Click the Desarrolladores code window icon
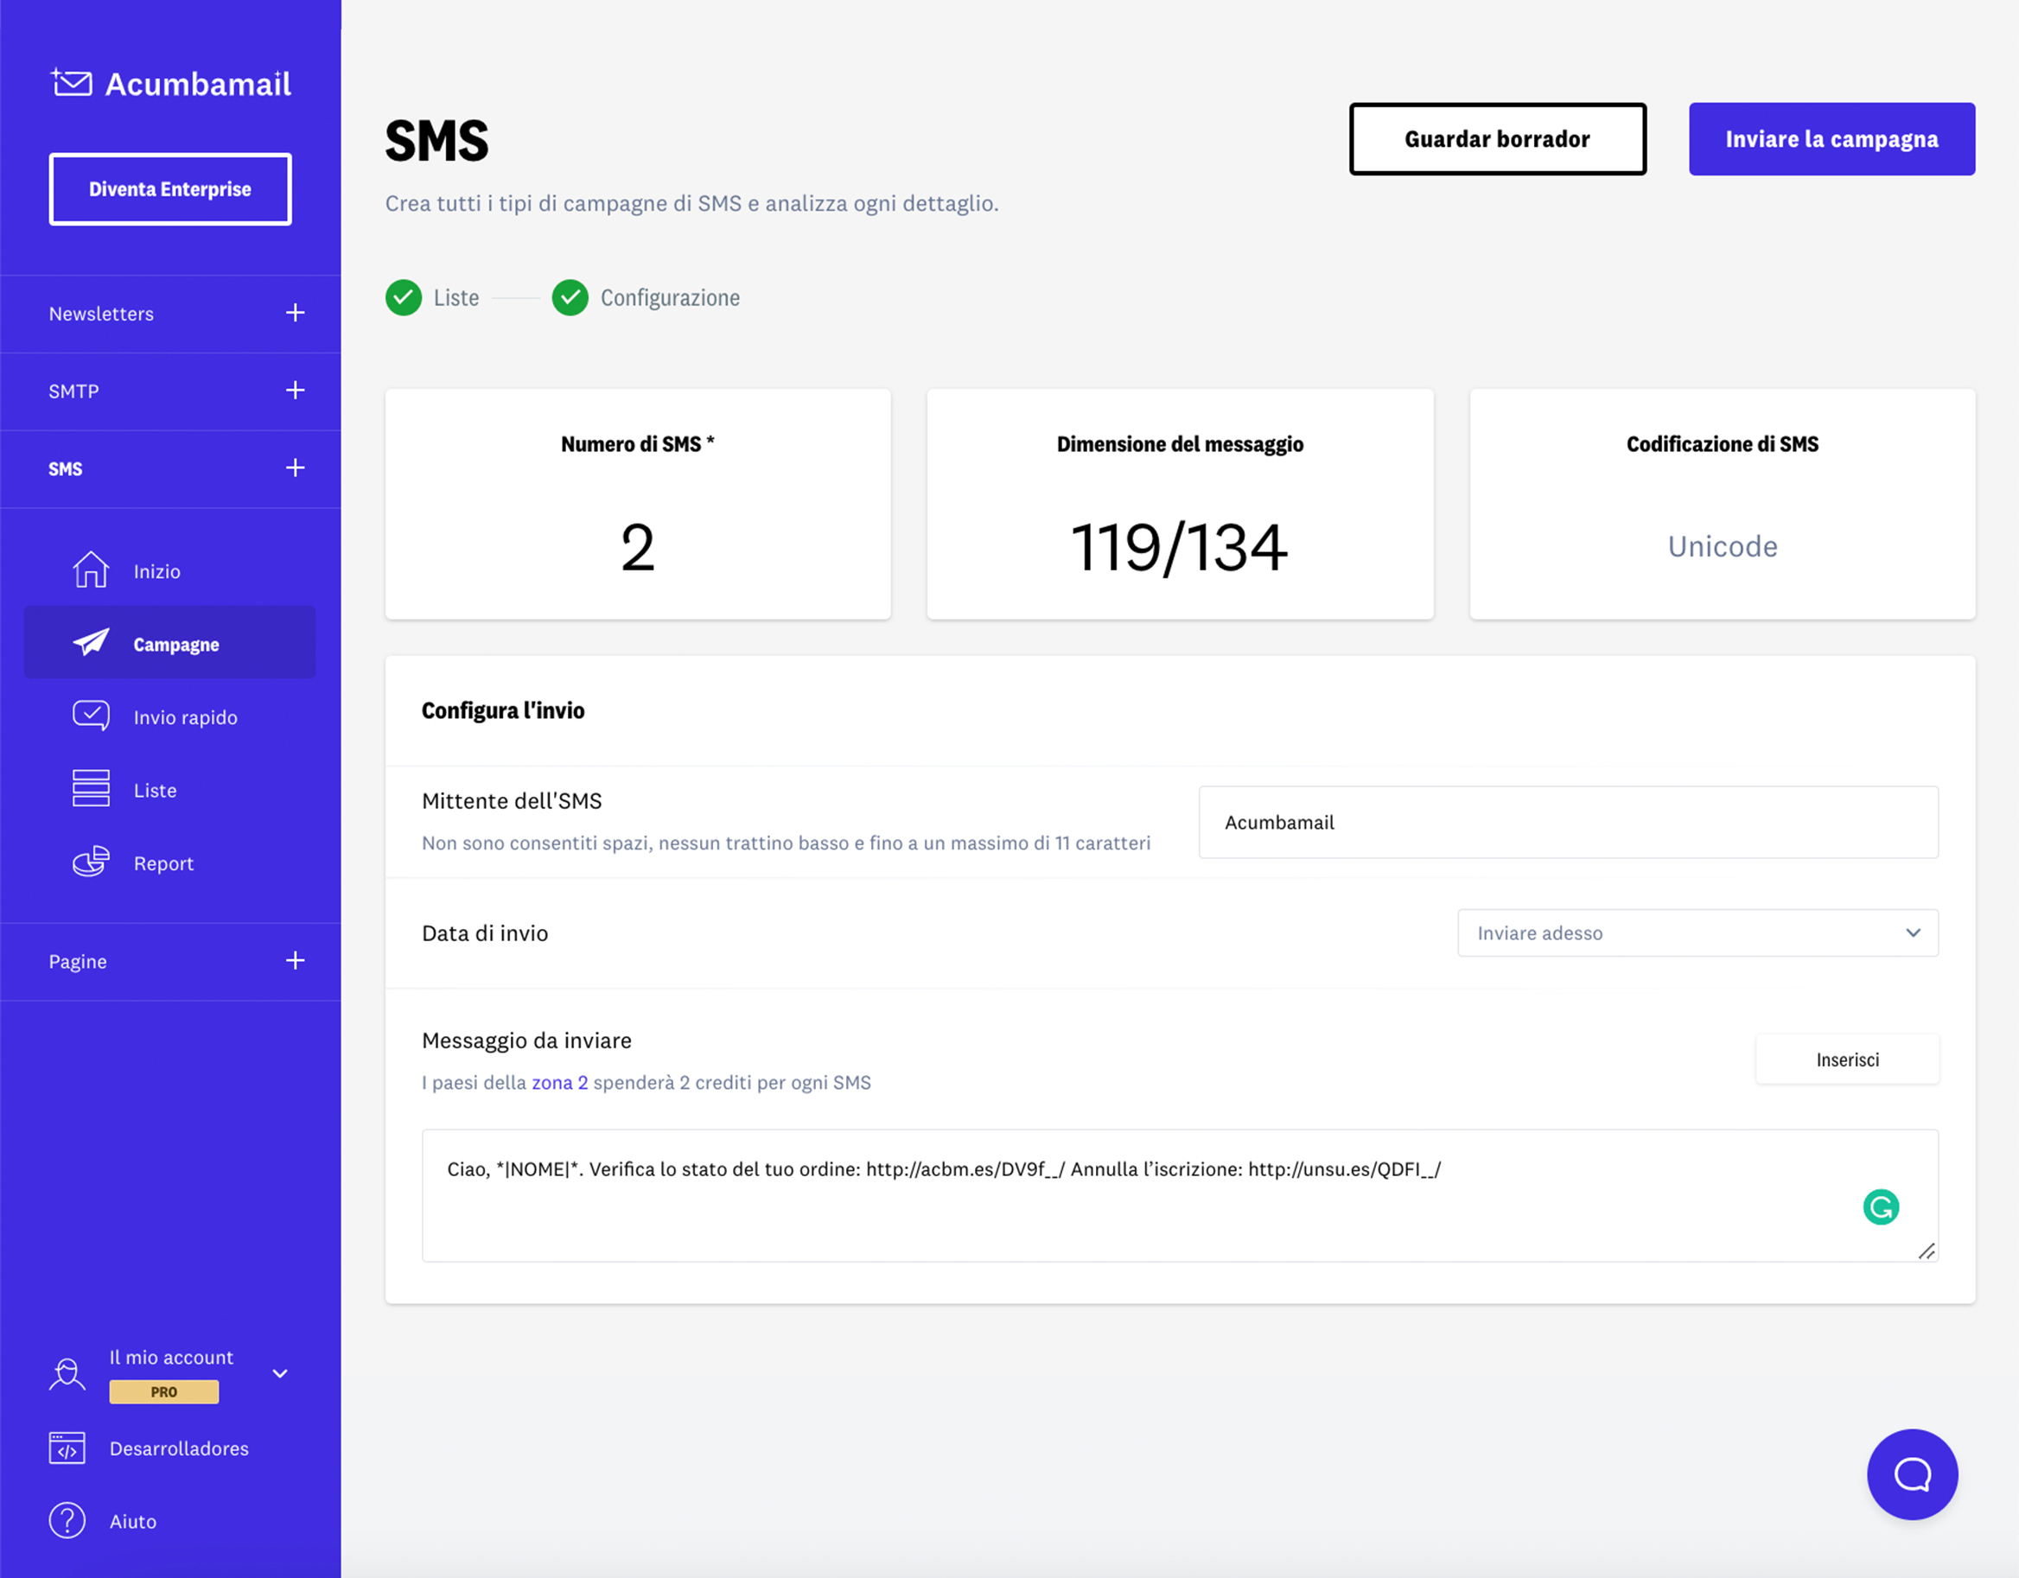This screenshot has width=2019, height=1578. (67, 1448)
